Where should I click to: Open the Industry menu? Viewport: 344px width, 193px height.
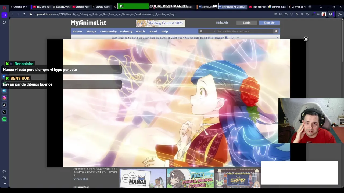tap(126, 31)
